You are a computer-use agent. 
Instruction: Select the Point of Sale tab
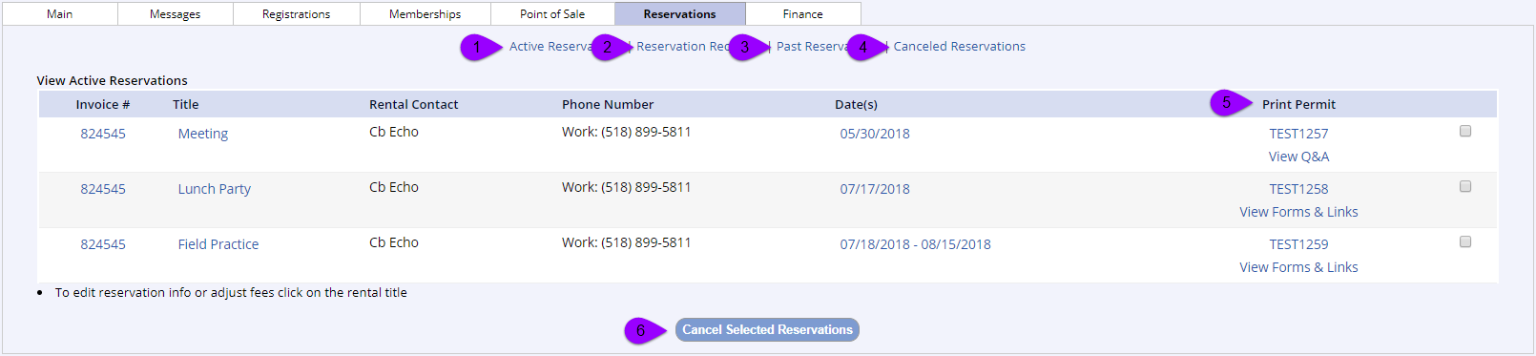[552, 13]
